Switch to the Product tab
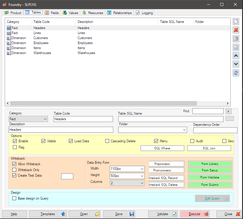The image size is (243, 219). click(x=13, y=13)
